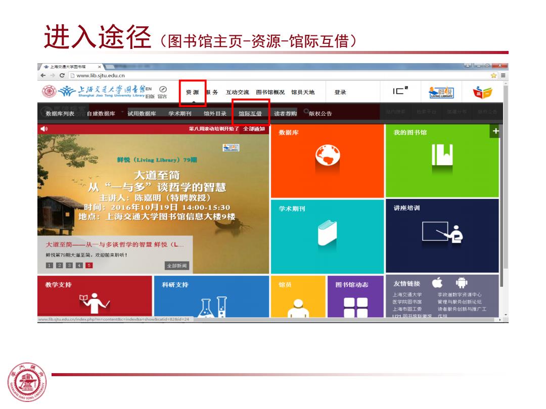Open the 学术期刊 book tile
The image size is (546, 409).
point(327,236)
